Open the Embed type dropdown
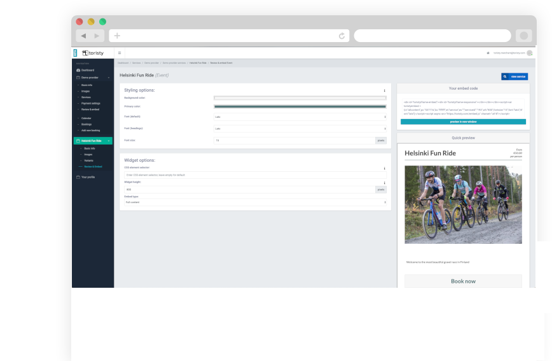552x361 pixels. pyautogui.click(x=255, y=202)
